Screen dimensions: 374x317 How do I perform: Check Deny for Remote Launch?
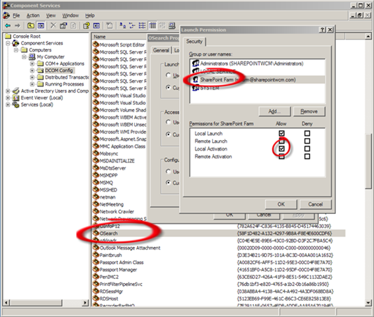click(307, 141)
